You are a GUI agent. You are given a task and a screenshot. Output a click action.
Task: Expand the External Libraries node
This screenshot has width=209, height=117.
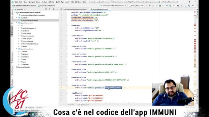coord(14,67)
